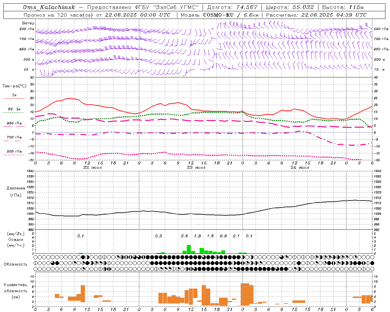Select the 'Давление' pressure panel label
390x312 pixels.
click(x=16, y=188)
